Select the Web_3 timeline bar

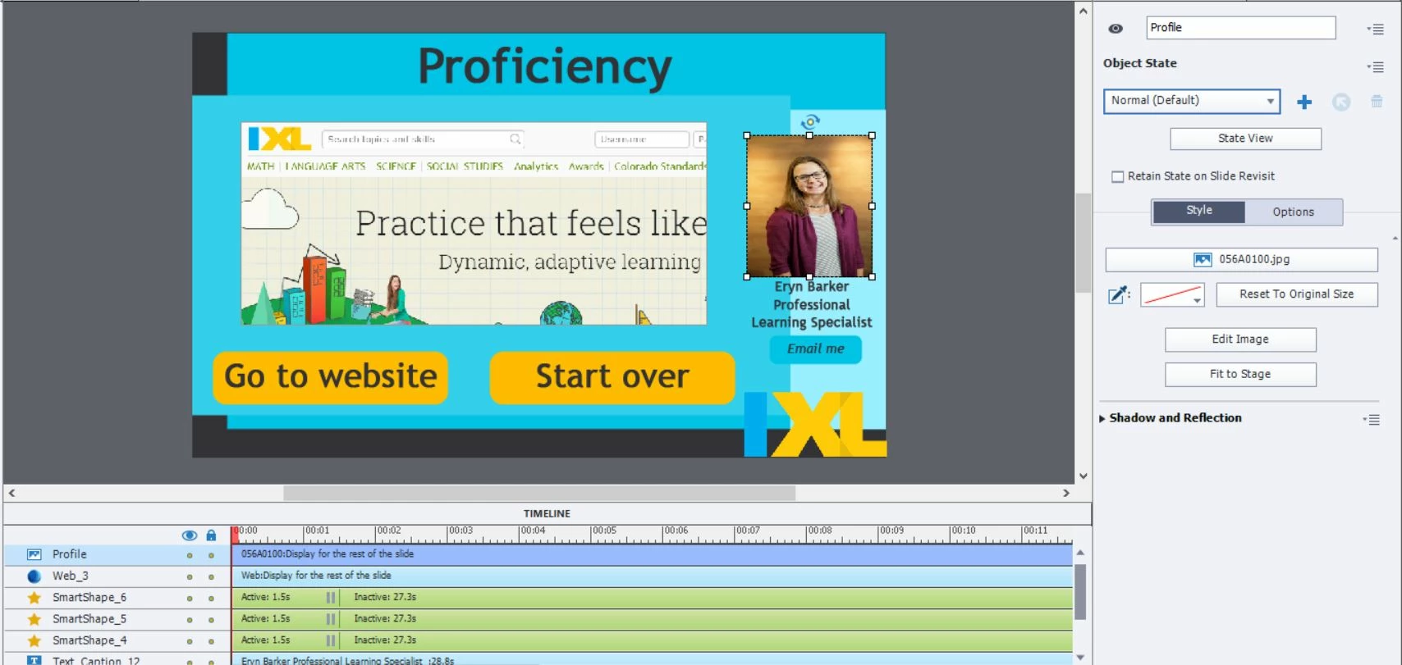coord(652,576)
